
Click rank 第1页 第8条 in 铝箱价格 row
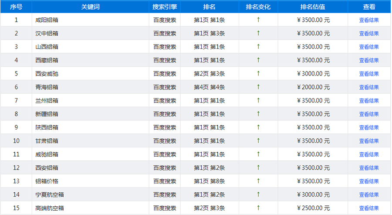(x=209, y=181)
